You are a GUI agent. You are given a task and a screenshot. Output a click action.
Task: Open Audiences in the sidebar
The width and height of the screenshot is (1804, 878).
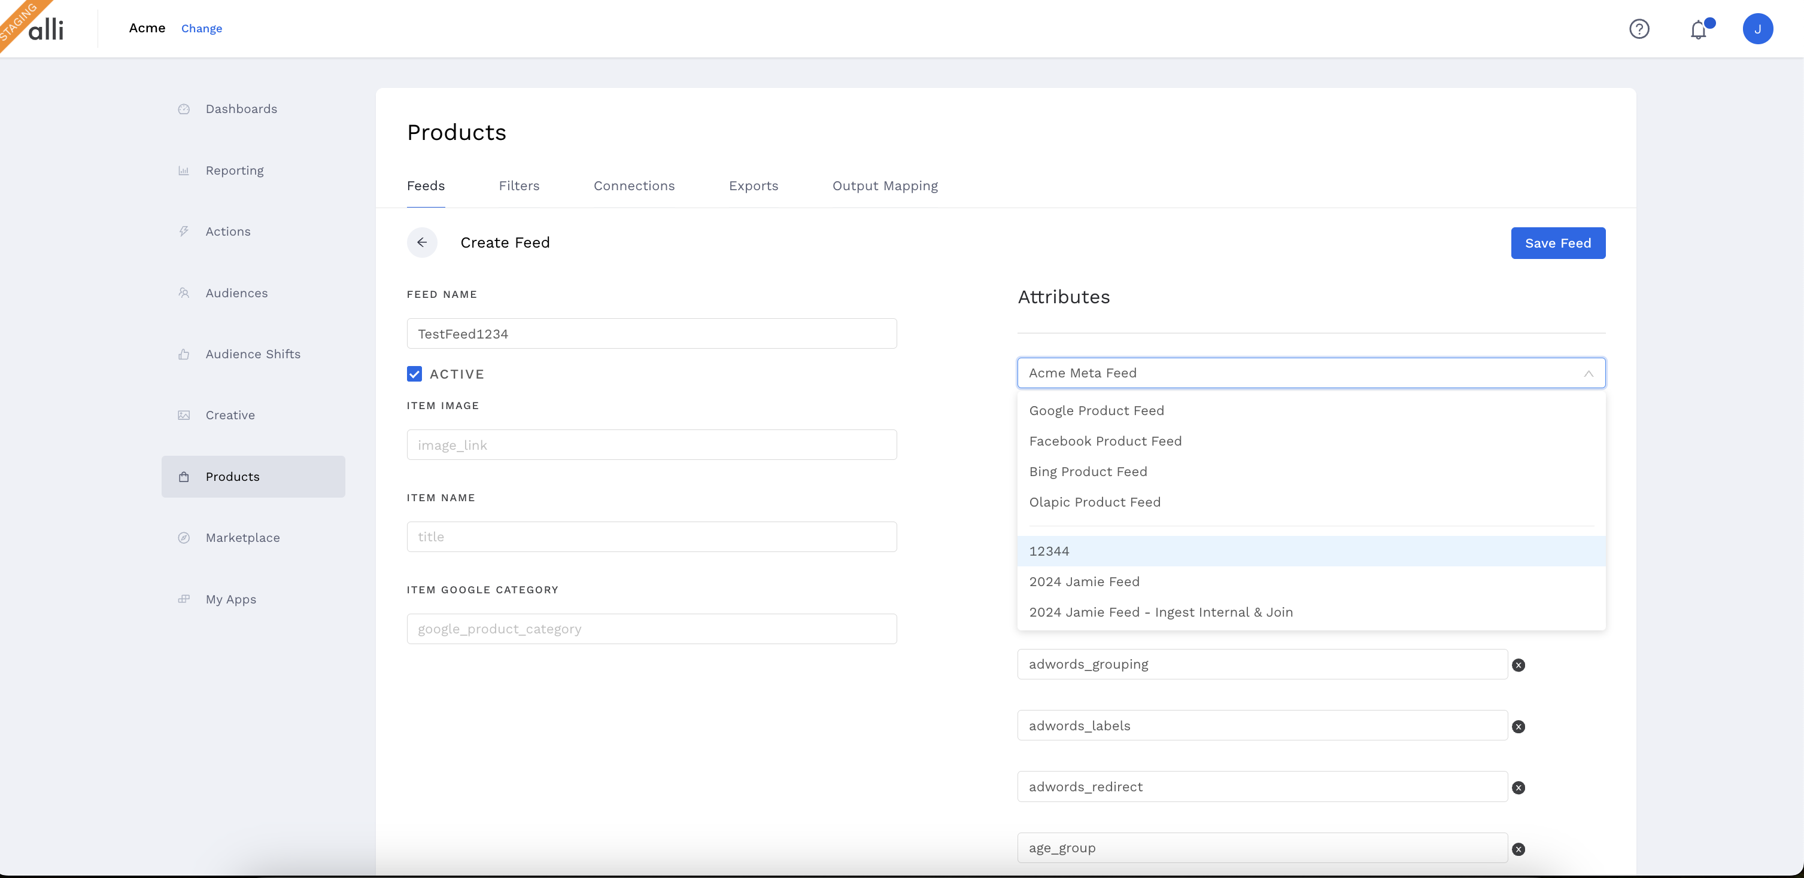click(x=253, y=293)
